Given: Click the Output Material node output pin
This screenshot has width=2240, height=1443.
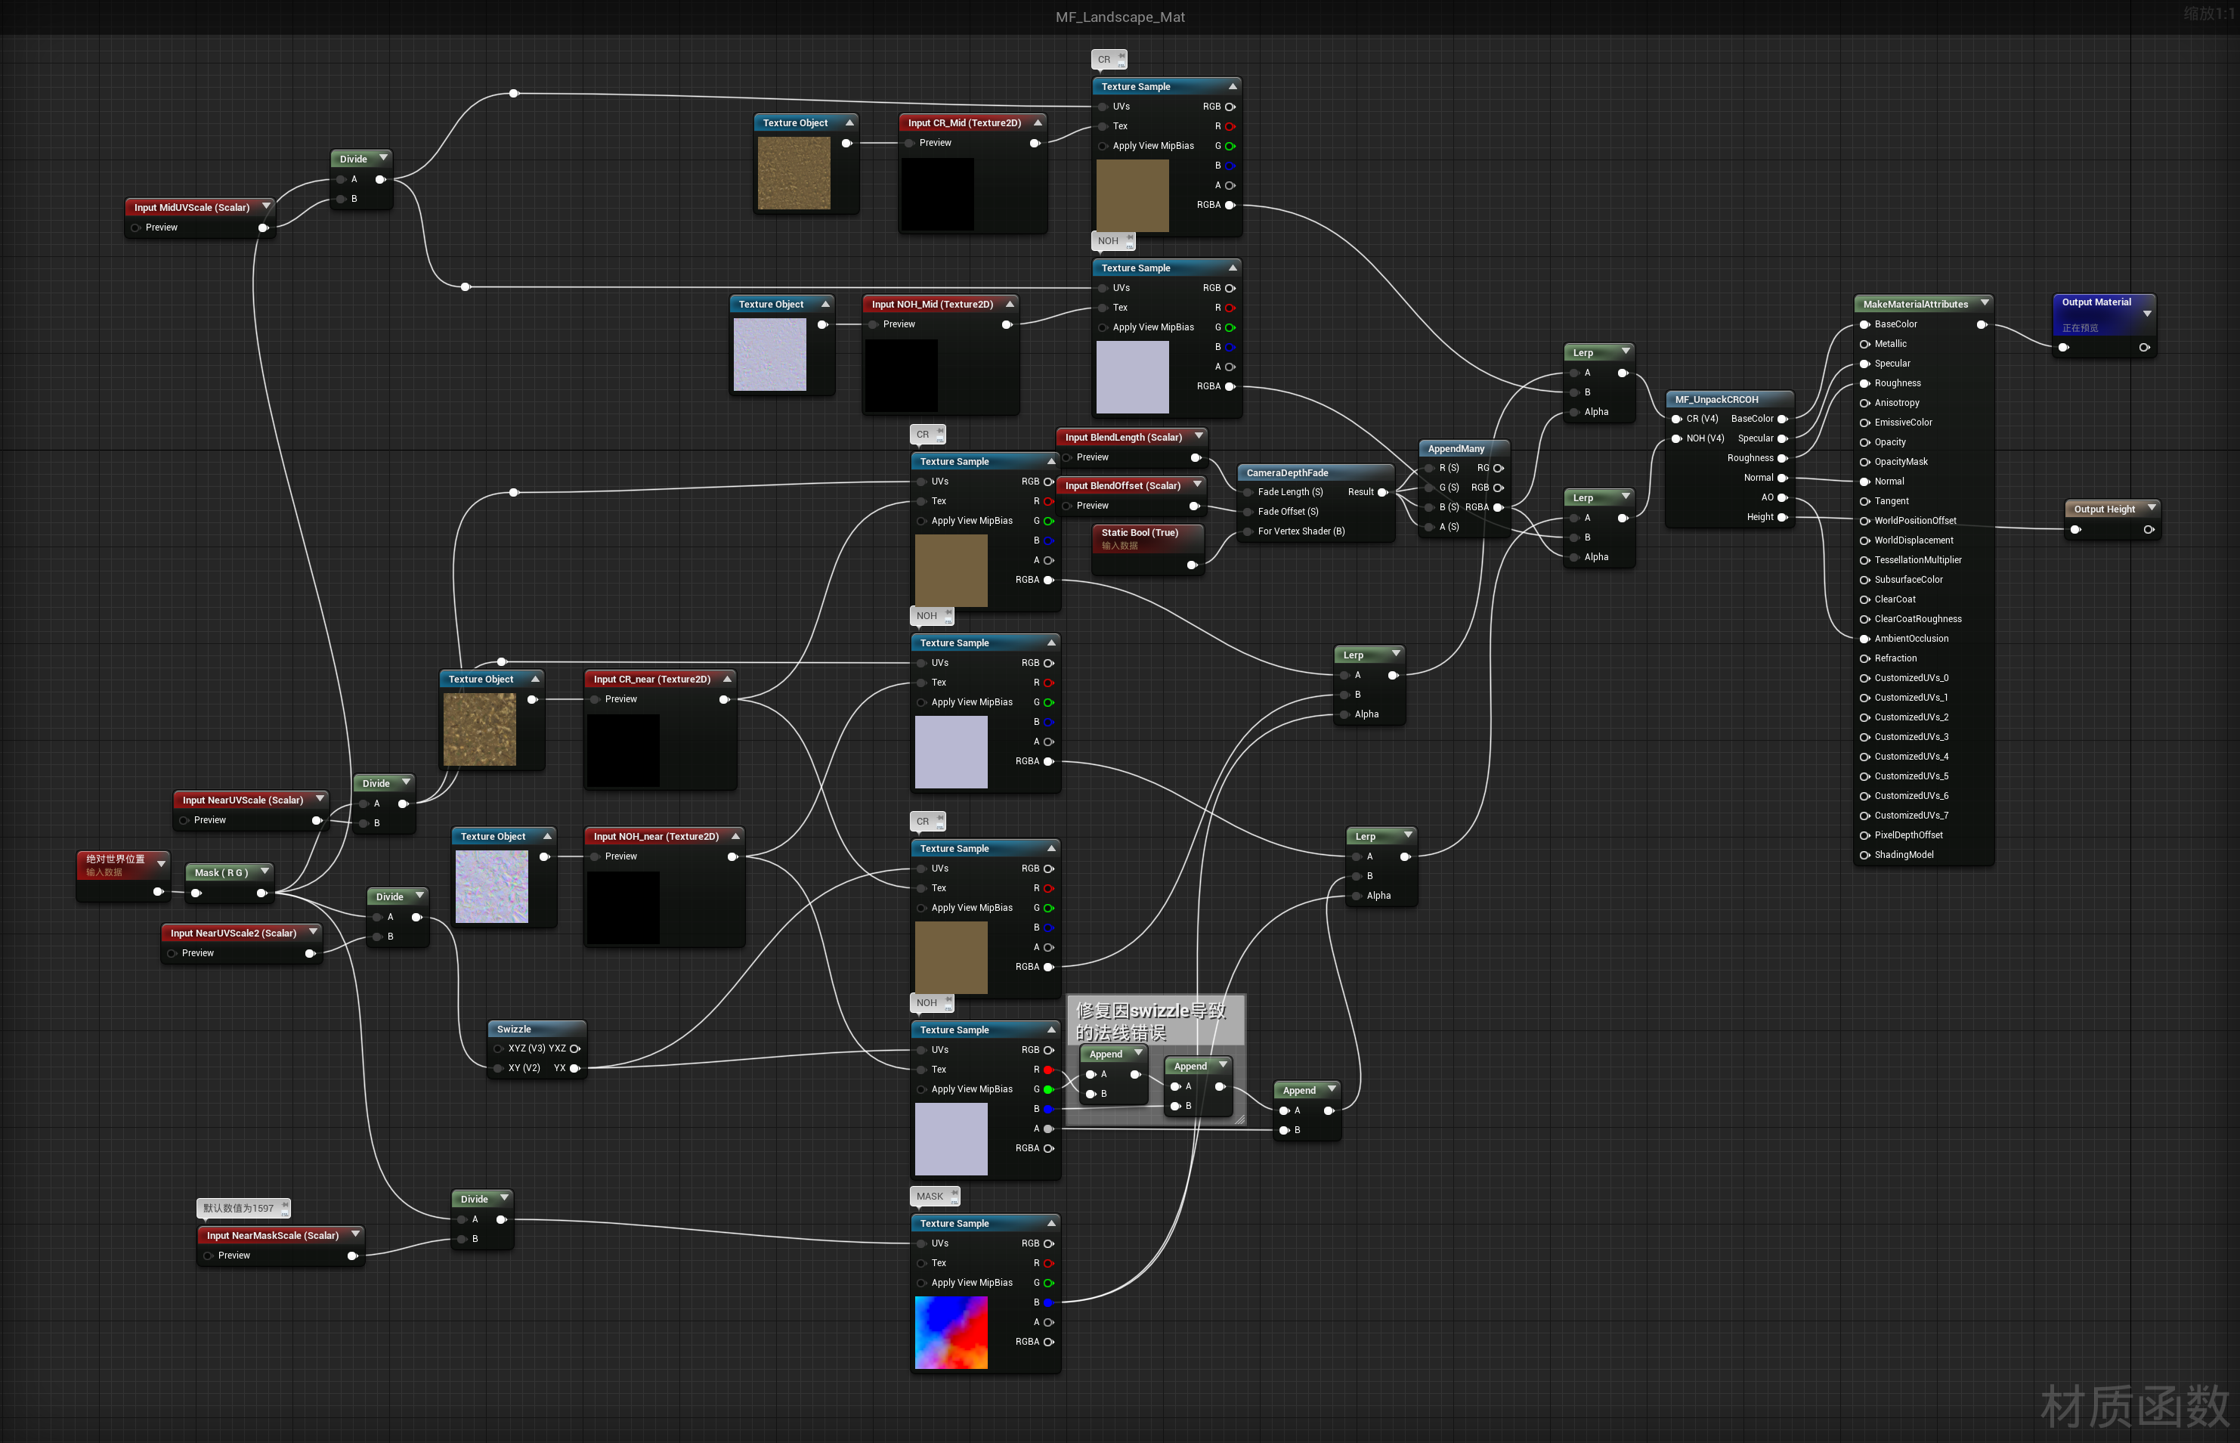Looking at the screenshot, I should coord(2143,348).
